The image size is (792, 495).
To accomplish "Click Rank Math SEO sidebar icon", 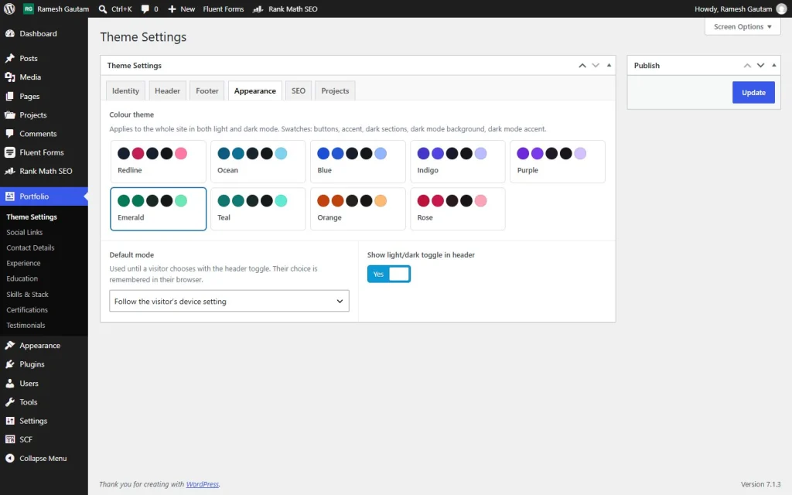I will coord(9,171).
